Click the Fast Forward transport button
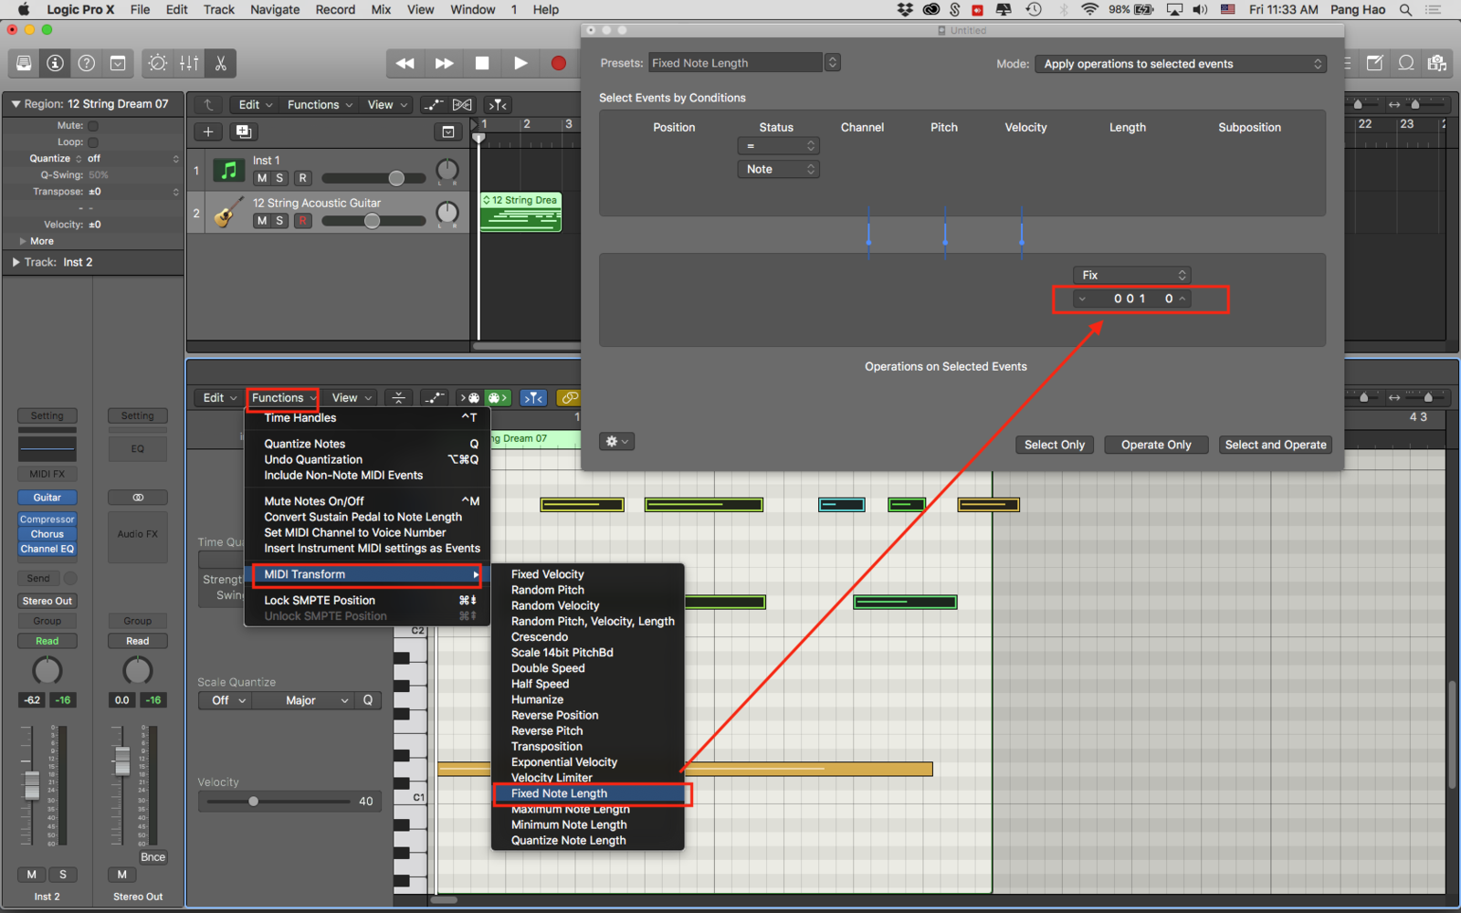The image size is (1461, 913). pos(444,63)
